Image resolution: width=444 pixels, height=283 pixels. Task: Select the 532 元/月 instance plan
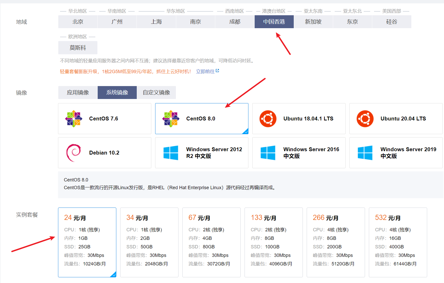398,242
